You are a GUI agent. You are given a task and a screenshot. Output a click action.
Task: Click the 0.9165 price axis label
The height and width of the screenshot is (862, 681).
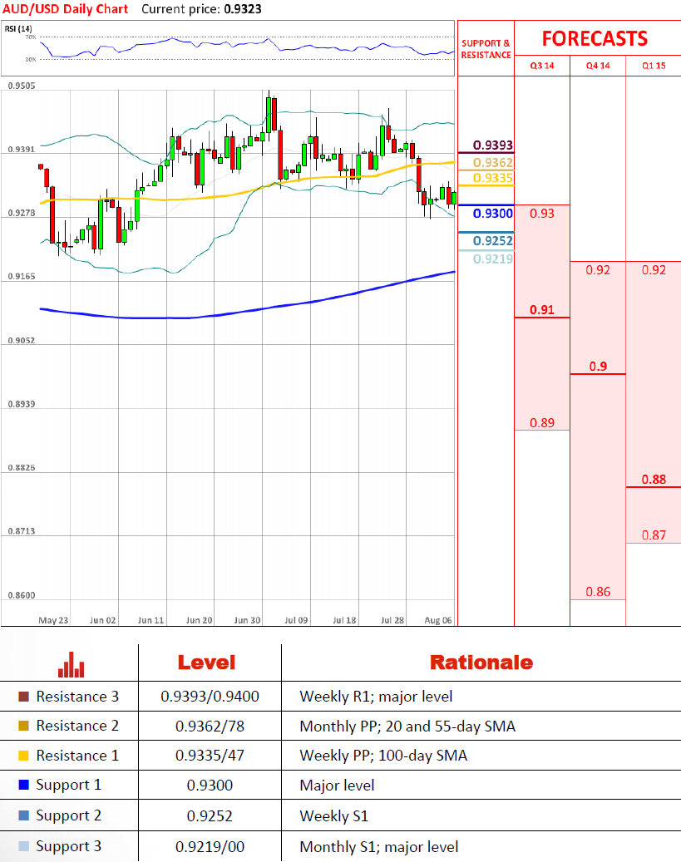(x=22, y=277)
